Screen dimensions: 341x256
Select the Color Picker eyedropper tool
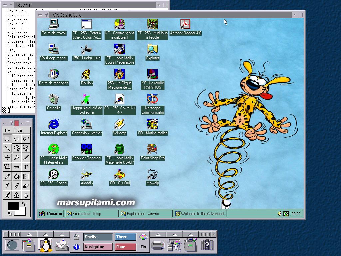tap(7, 176)
